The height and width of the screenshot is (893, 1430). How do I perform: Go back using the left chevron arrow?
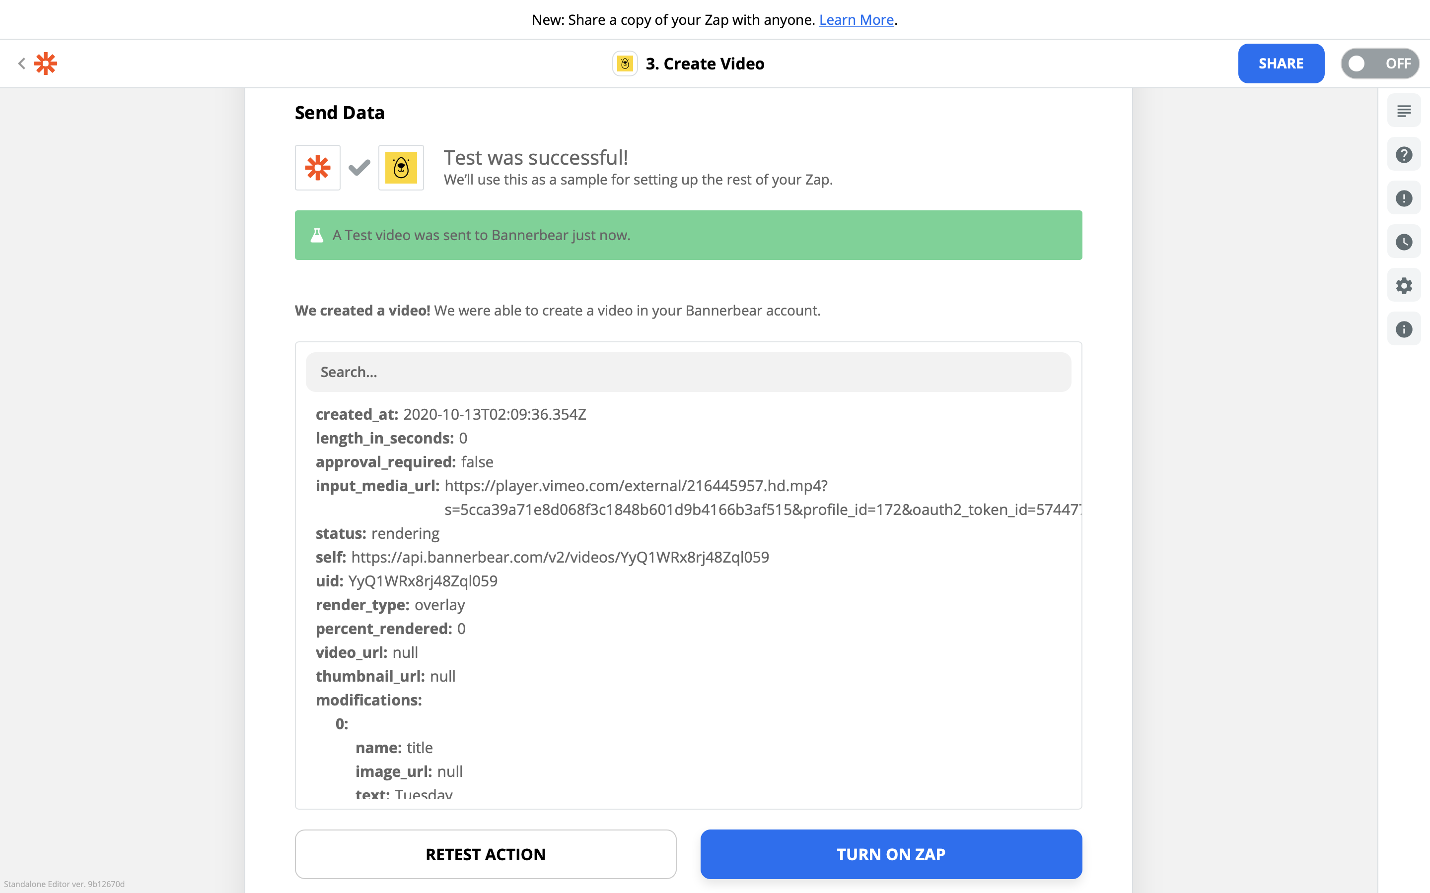pos(22,63)
